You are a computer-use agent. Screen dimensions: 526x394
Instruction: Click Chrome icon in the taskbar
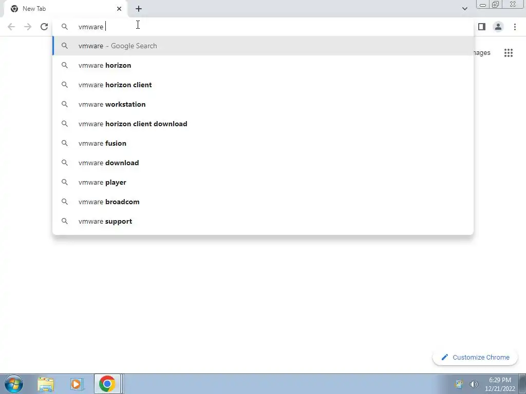pyautogui.click(x=107, y=384)
